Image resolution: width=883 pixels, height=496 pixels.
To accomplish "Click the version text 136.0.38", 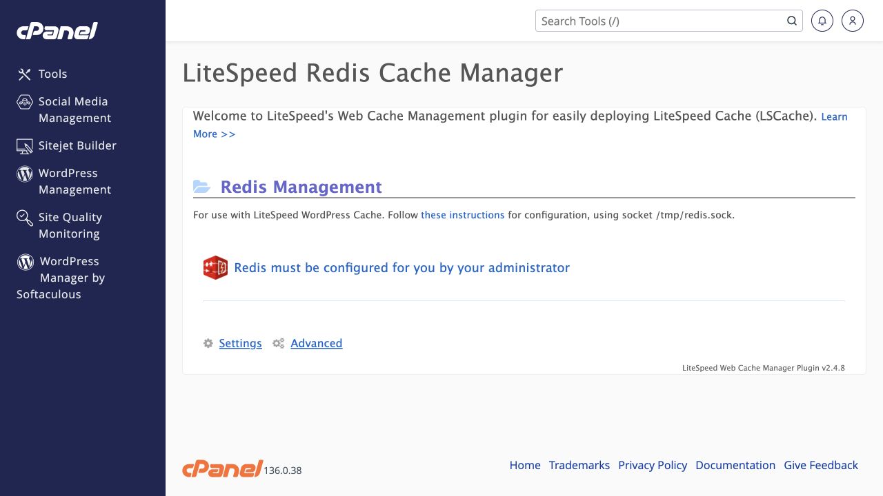I will [x=283, y=471].
